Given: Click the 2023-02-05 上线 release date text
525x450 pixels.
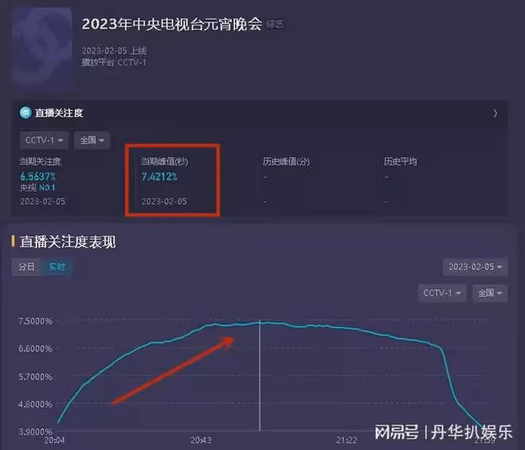Looking at the screenshot, I should pyautogui.click(x=115, y=51).
